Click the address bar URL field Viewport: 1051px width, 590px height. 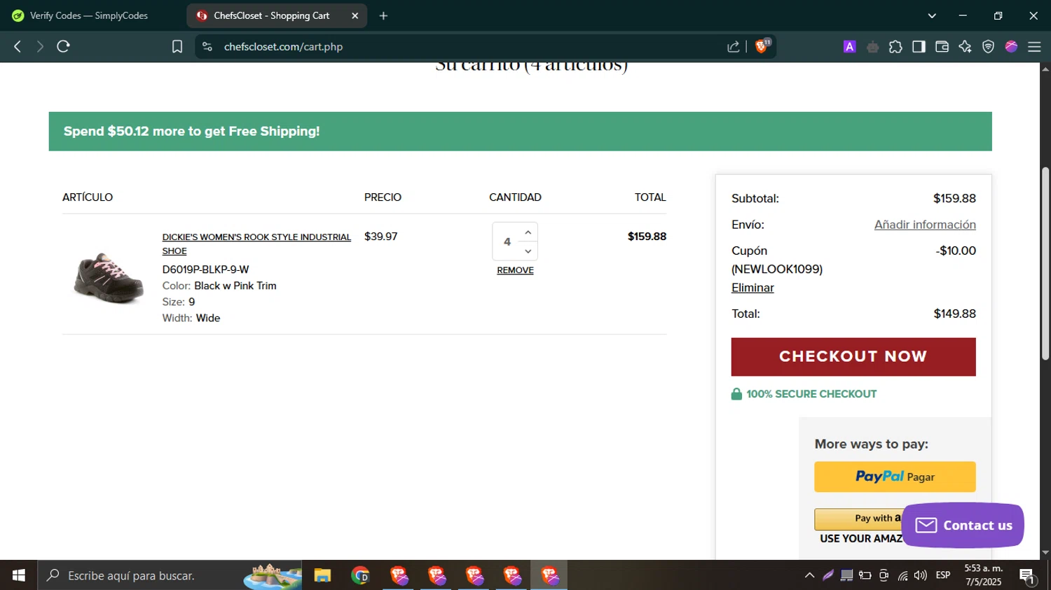pos(462,47)
